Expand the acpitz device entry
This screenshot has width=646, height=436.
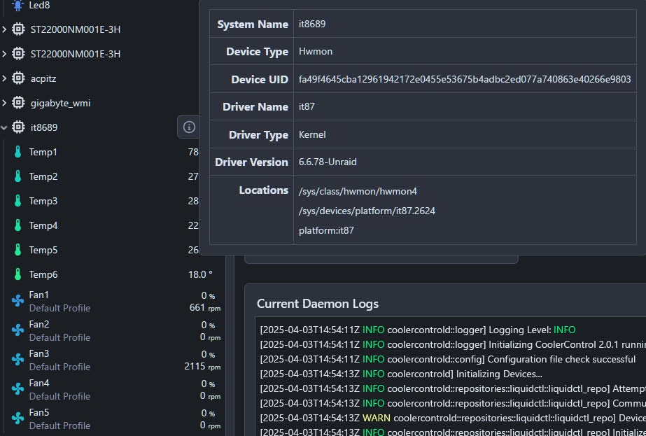click(5, 78)
